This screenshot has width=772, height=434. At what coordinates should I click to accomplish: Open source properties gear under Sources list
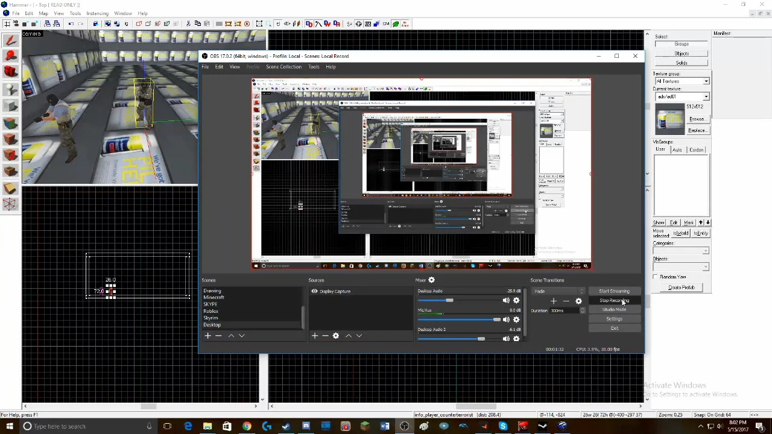tap(336, 336)
